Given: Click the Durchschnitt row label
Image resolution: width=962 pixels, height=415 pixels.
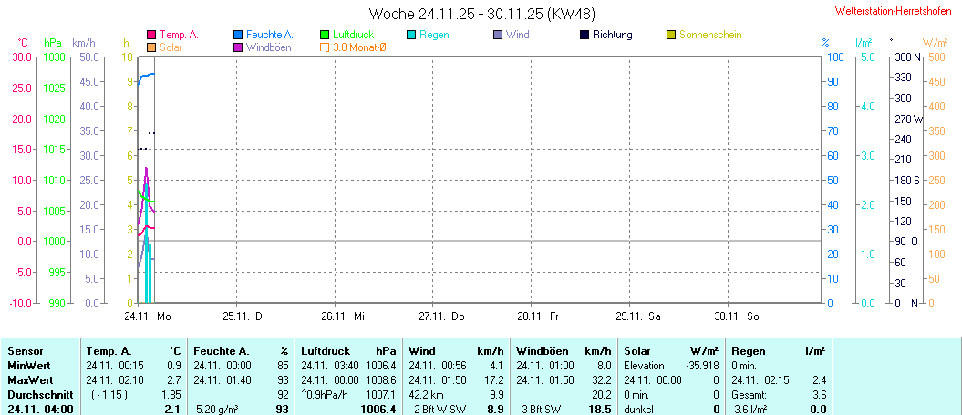Looking at the screenshot, I should click(37, 394).
